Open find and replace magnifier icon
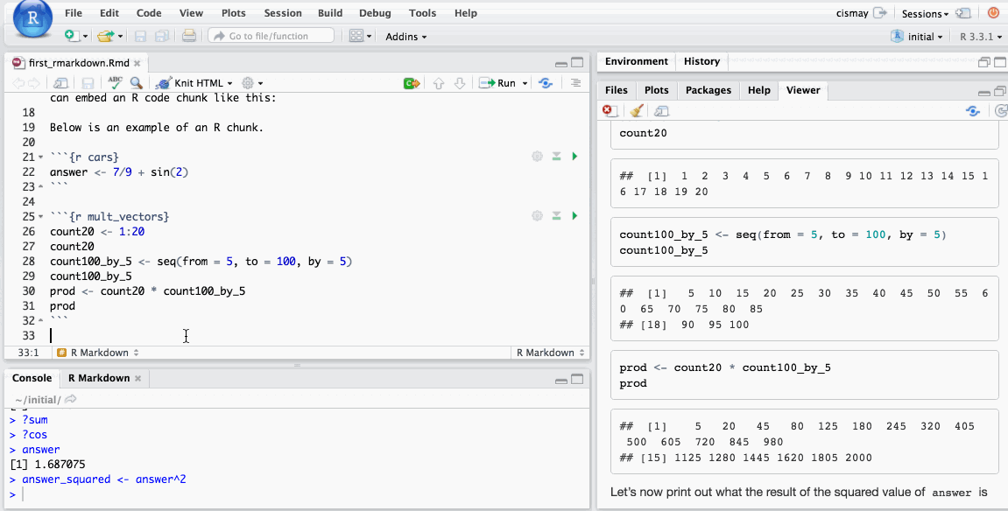This screenshot has height=511, width=1008. coord(137,83)
